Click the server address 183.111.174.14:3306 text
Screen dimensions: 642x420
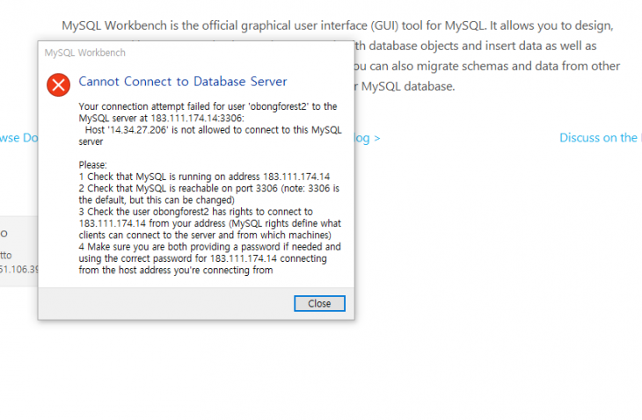click(x=197, y=119)
